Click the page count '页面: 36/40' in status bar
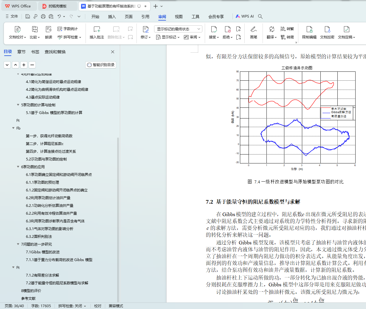Image resolution: width=366 pixels, height=309 pixels. pyautogui.click(x=14, y=306)
